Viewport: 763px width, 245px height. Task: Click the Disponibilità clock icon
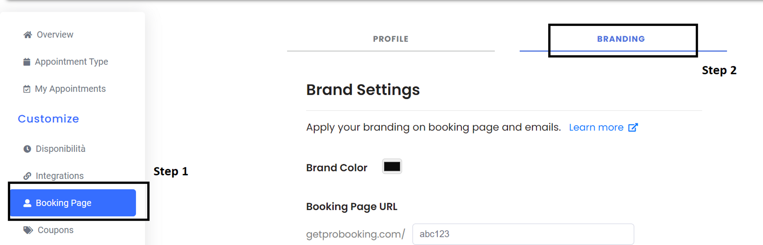point(27,149)
